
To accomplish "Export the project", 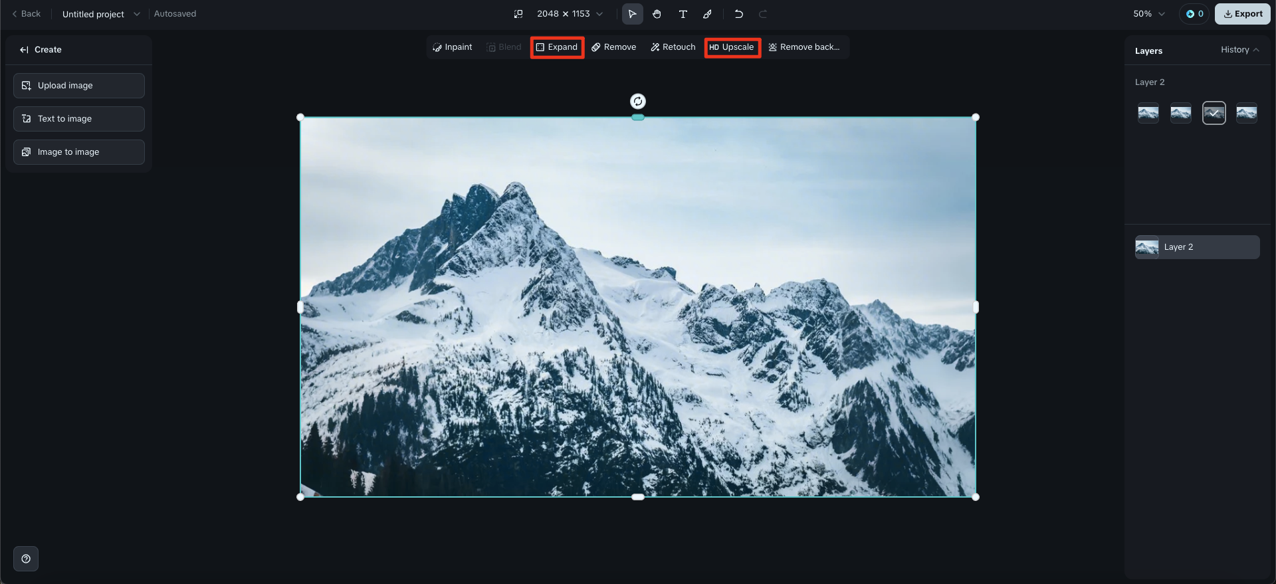I will pos(1242,14).
